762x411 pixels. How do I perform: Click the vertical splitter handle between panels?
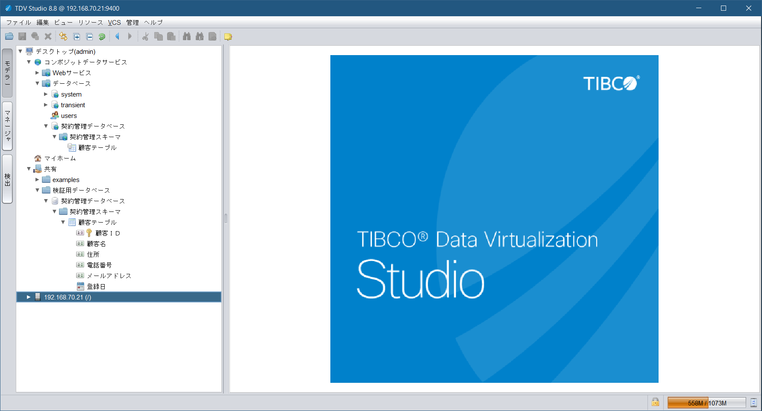226,219
